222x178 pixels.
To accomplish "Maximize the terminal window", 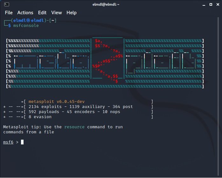I will coord(210,4).
